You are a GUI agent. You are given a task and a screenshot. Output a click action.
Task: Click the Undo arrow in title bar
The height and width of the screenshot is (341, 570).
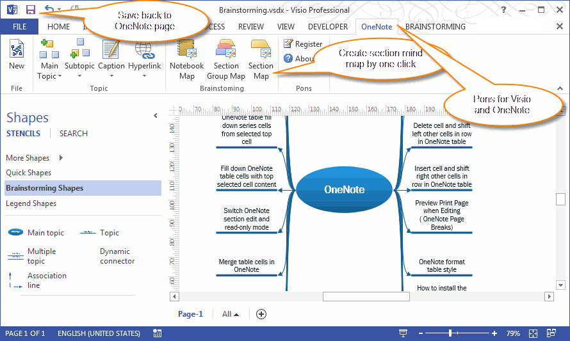coord(49,9)
